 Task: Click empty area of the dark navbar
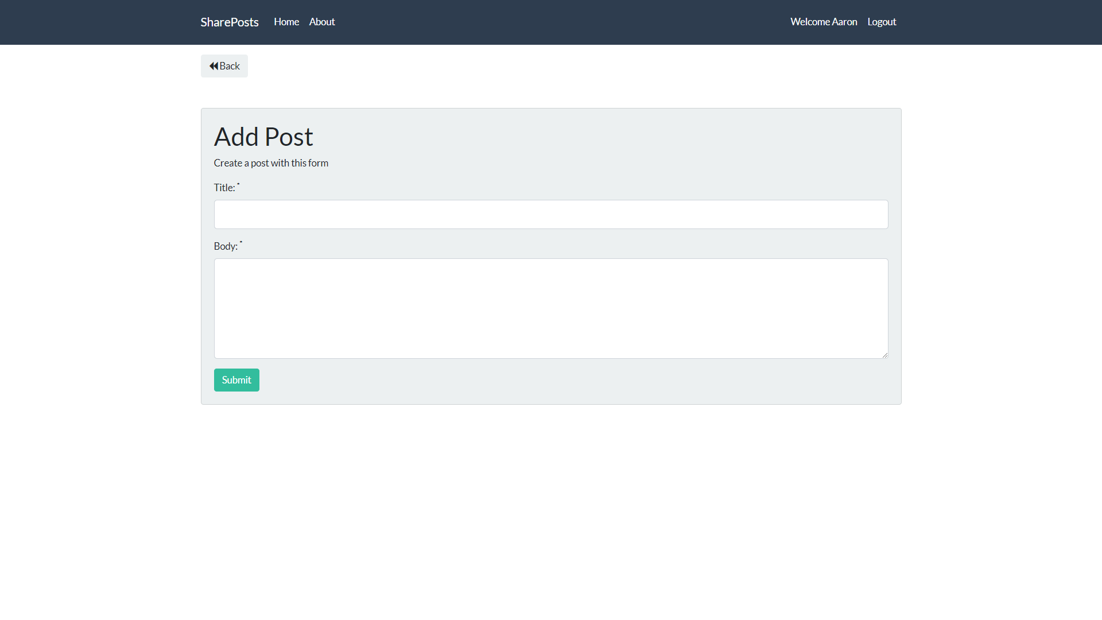[551, 22]
